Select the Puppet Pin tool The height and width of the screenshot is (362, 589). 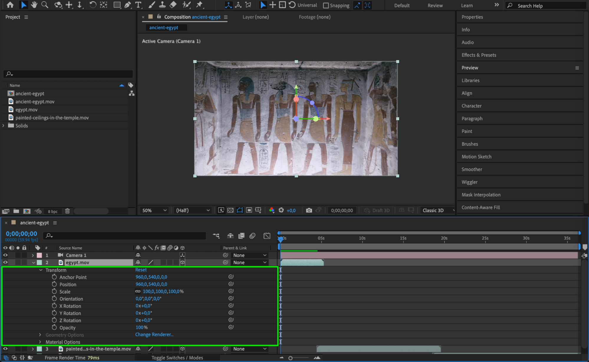pos(199,5)
